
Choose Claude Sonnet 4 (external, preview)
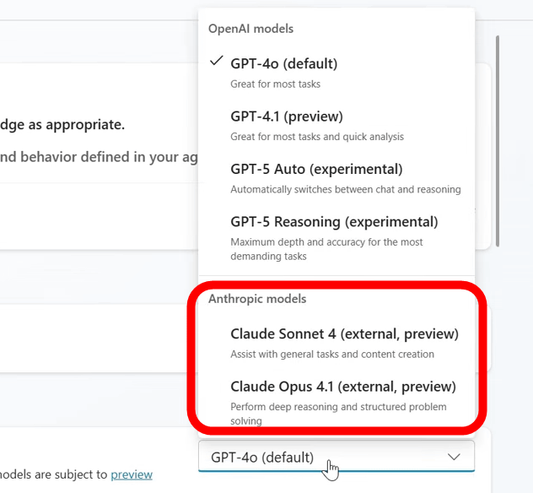click(344, 333)
